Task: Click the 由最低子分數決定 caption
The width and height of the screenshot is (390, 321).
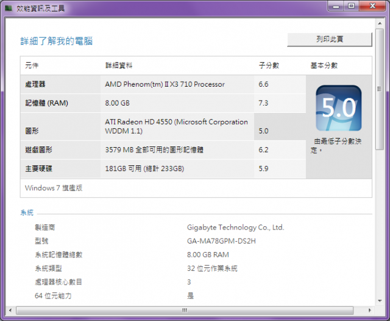Action: coord(336,146)
